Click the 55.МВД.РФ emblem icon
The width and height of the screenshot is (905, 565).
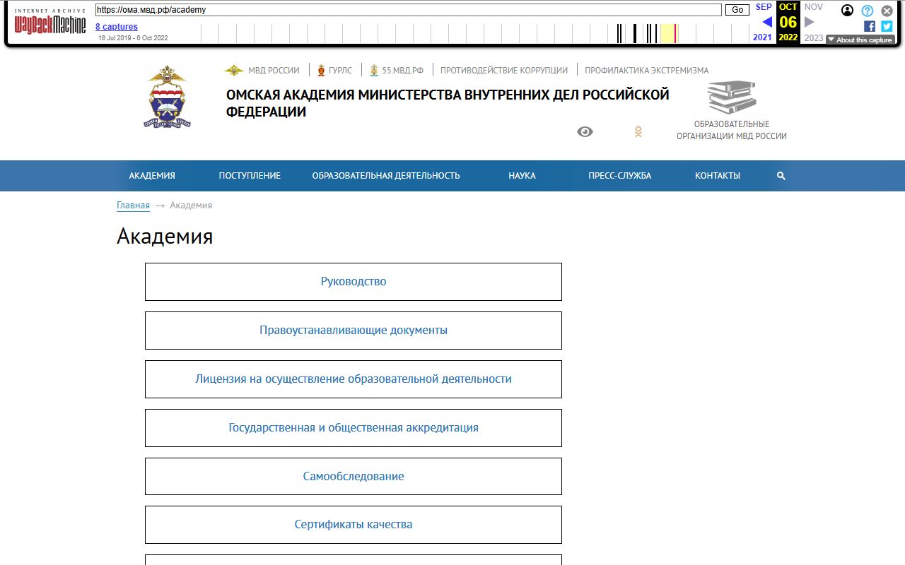click(x=374, y=70)
